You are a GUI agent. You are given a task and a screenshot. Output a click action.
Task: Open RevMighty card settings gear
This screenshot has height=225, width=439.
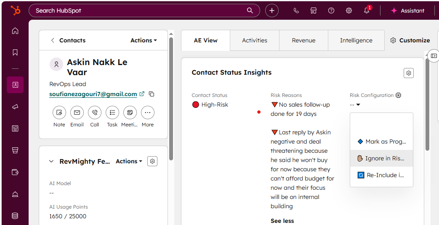pos(152,161)
